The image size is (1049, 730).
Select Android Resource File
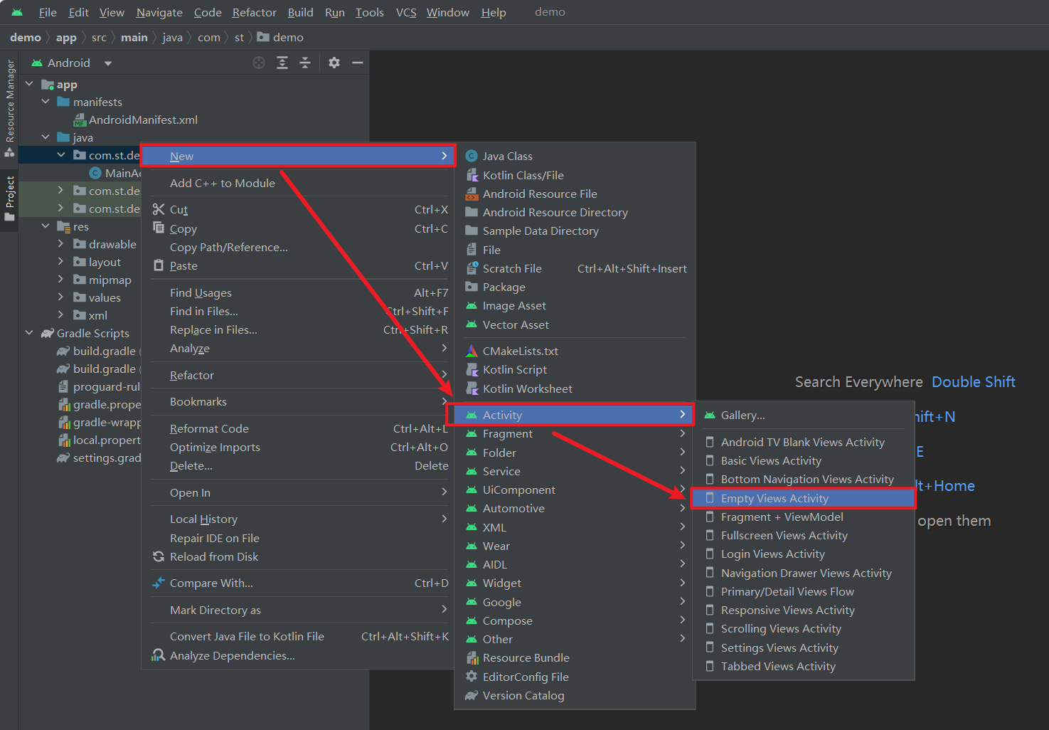click(575, 194)
